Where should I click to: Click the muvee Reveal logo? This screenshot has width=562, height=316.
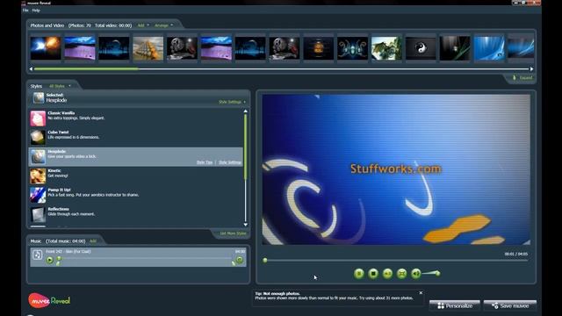(49, 300)
